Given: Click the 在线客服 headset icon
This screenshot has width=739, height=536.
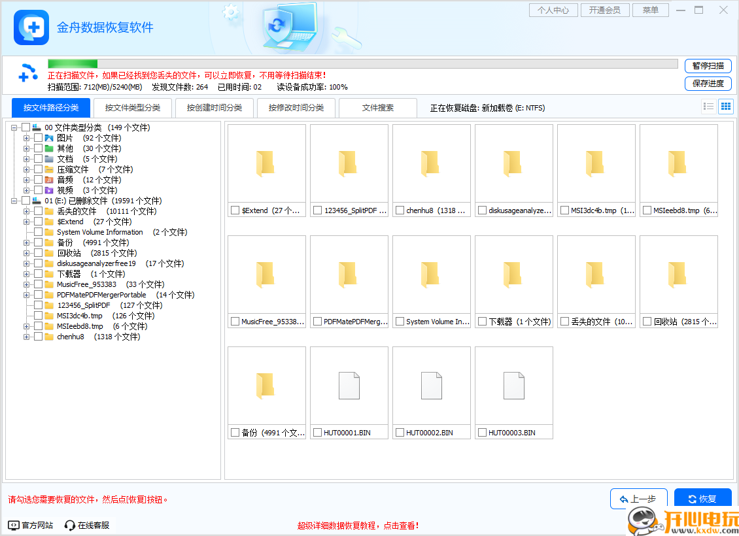Looking at the screenshot, I should click(x=69, y=524).
